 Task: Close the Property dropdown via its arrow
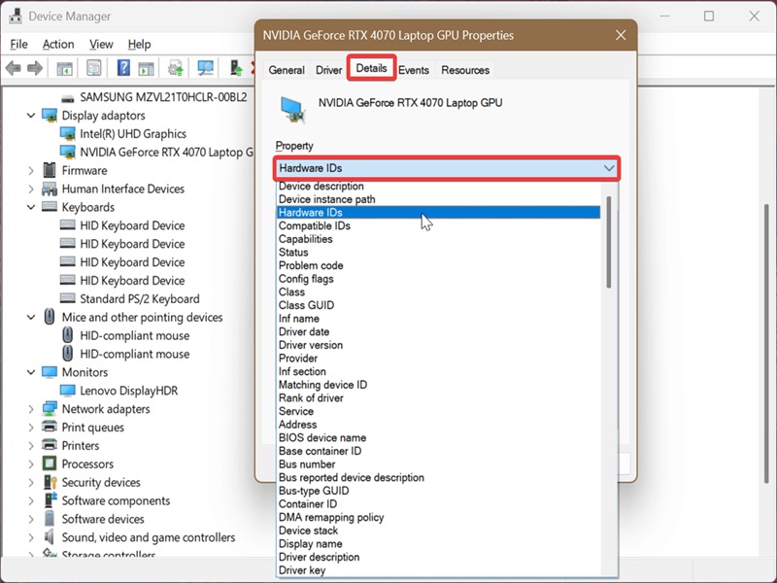tap(609, 168)
